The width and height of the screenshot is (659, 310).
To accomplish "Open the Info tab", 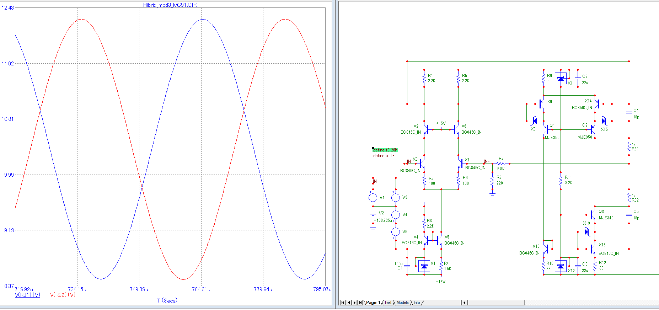I will click(417, 303).
